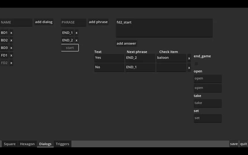
Task: Delete the FD2 dialog entry
Action: (11, 63)
